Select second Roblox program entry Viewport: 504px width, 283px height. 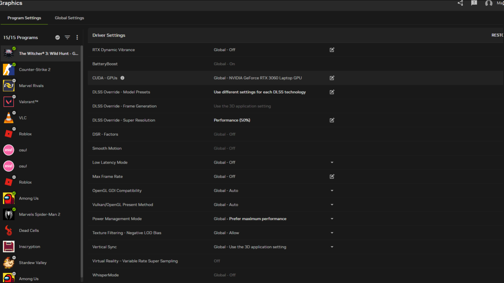tap(41, 182)
